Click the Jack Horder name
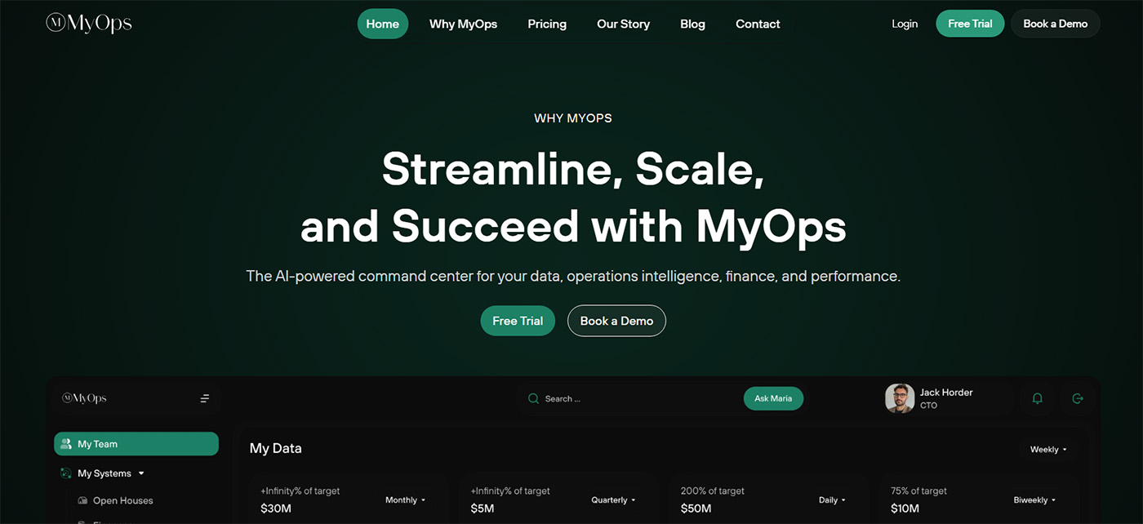Viewport: 1143px width, 524px height. coord(946,393)
